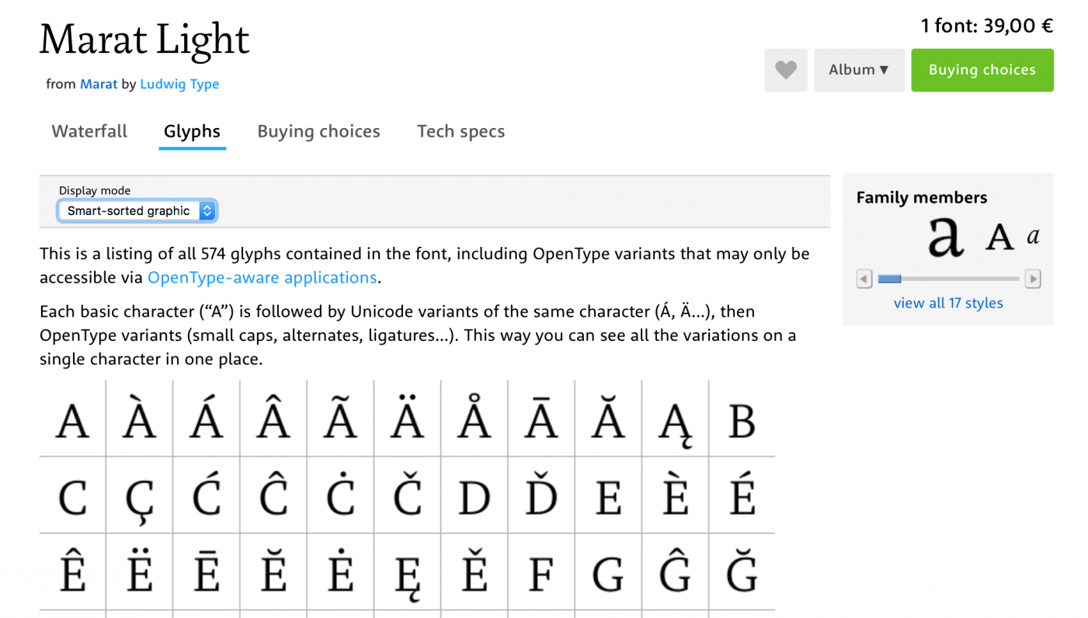This screenshot has width=1088, height=618.
Task: Select the Ĉ (C circumflex) glyph
Action: (273, 495)
